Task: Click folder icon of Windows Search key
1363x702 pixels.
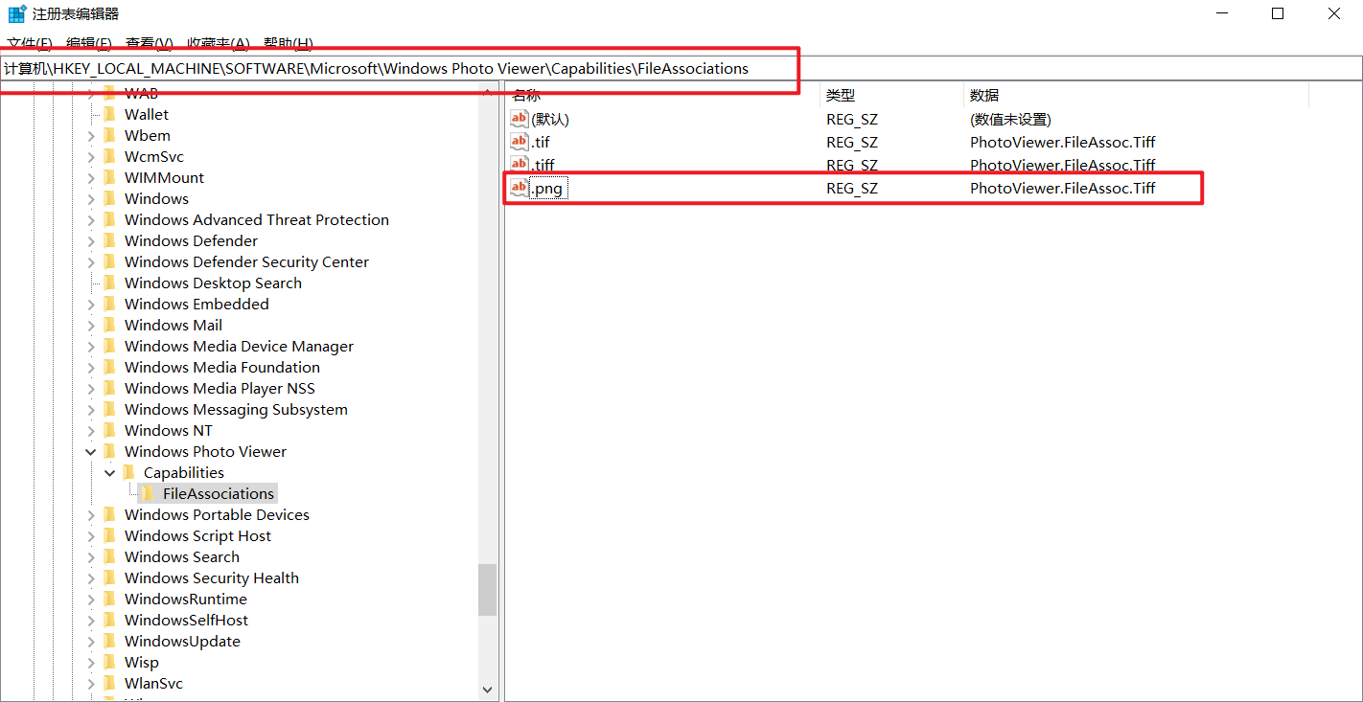Action: [109, 556]
